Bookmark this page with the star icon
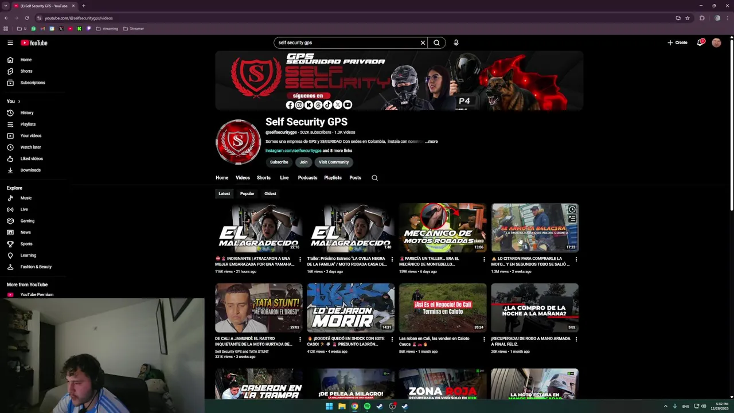 (688, 18)
